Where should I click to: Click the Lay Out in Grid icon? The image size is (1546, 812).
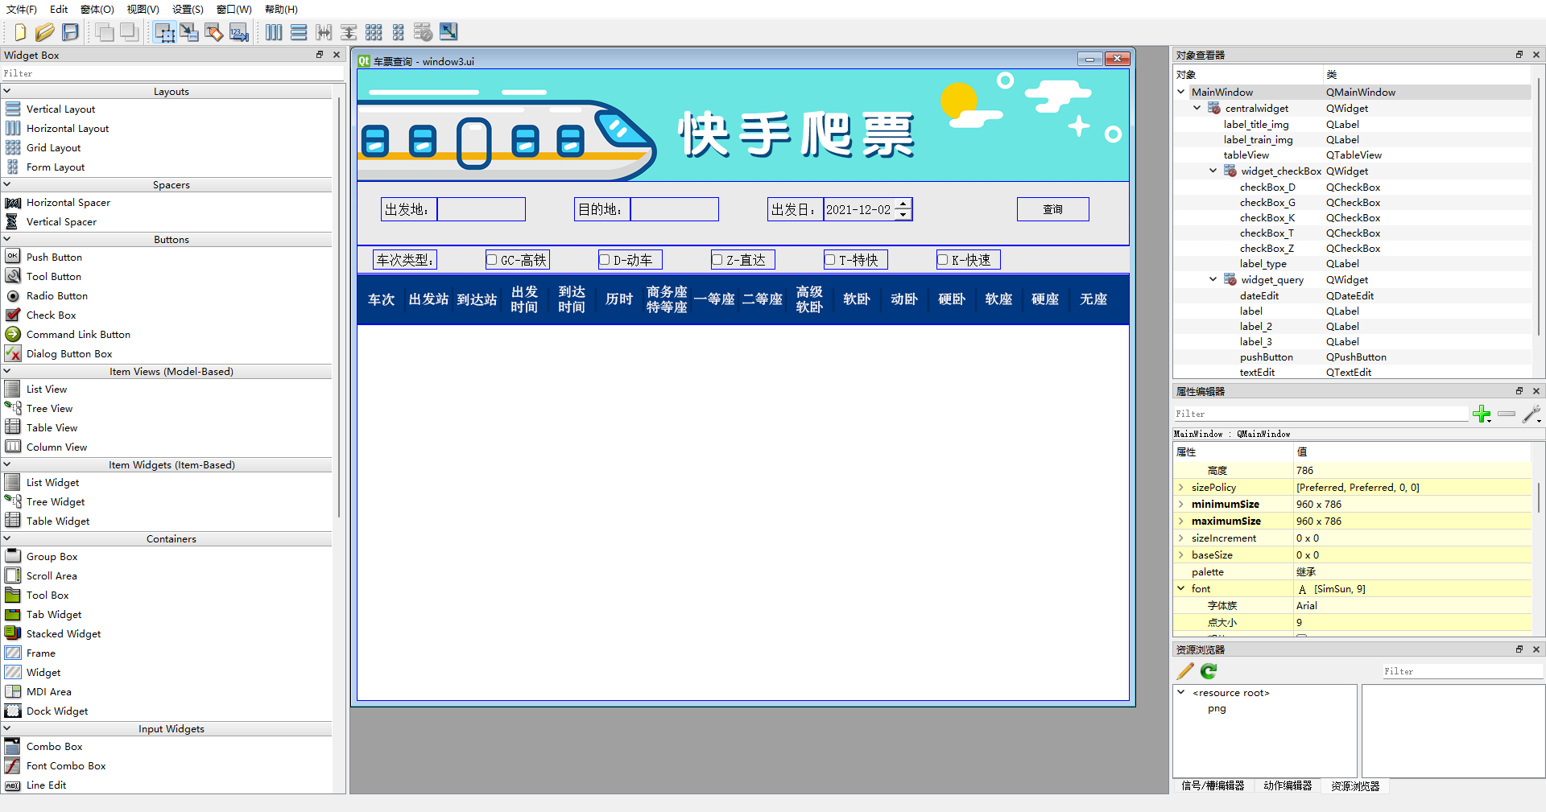click(374, 32)
